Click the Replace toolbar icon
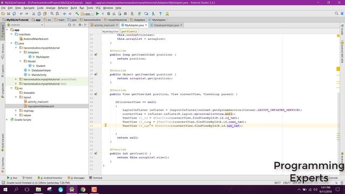 [58, 13]
